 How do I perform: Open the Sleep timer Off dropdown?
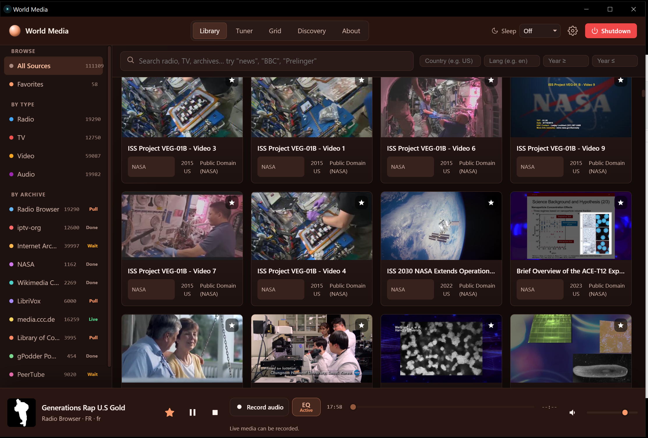click(x=540, y=31)
